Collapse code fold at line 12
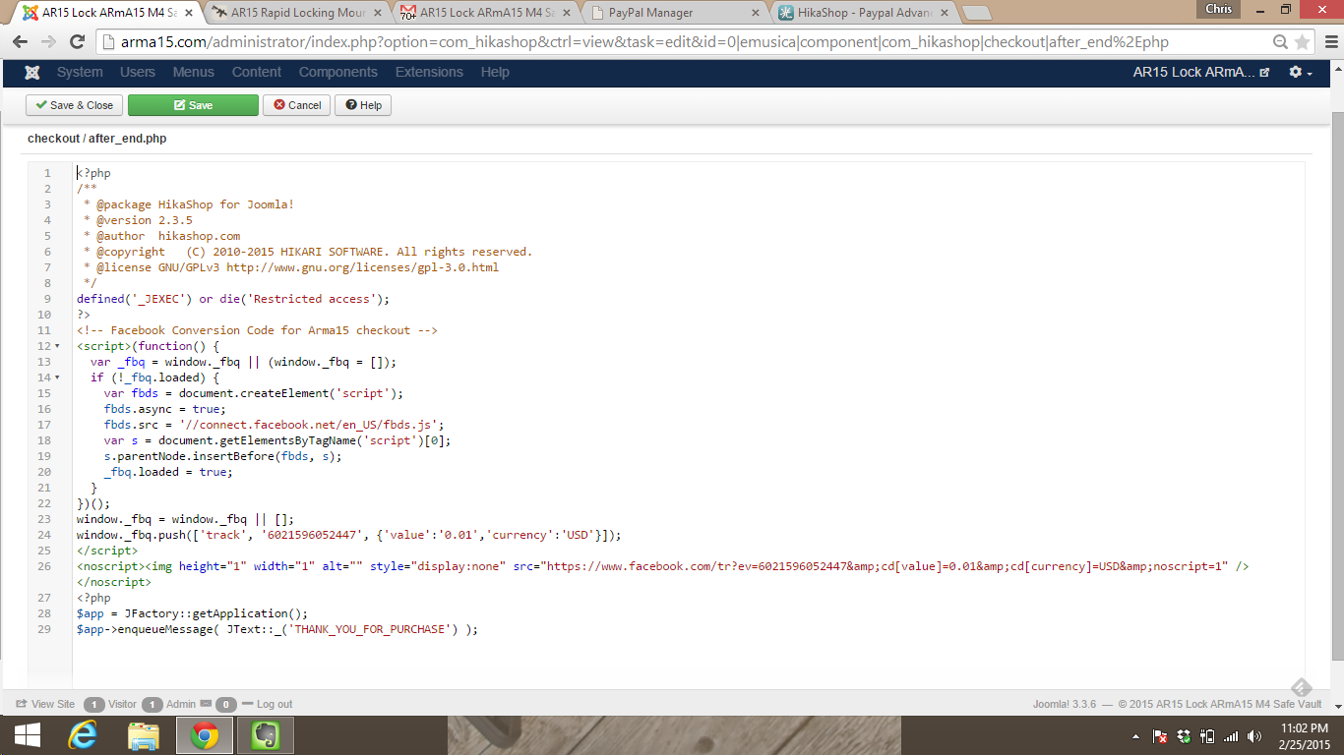This screenshot has height=755, width=1344. click(57, 346)
